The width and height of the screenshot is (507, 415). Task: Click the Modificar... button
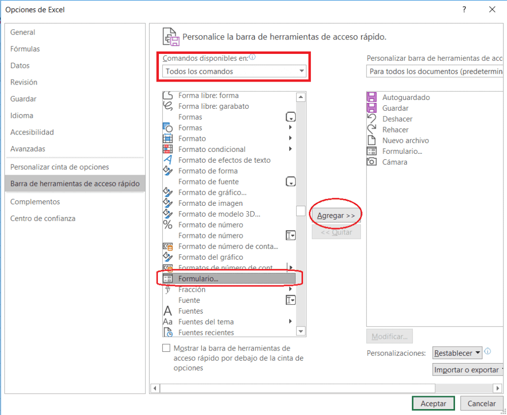389,336
